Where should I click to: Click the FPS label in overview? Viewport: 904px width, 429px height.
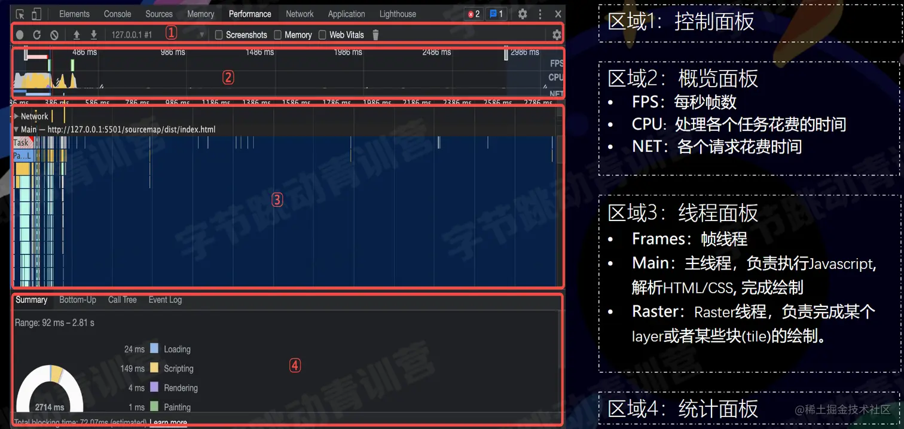[556, 63]
